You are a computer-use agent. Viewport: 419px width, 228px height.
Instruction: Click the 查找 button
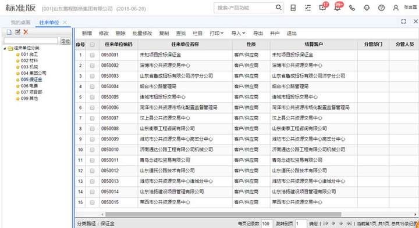[181, 33]
